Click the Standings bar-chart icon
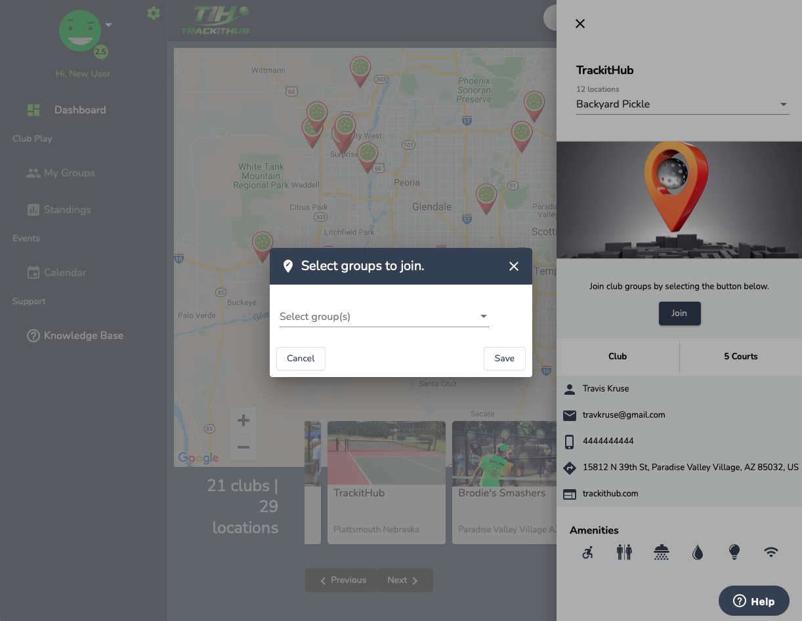The image size is (802, 621). (33, 209)
